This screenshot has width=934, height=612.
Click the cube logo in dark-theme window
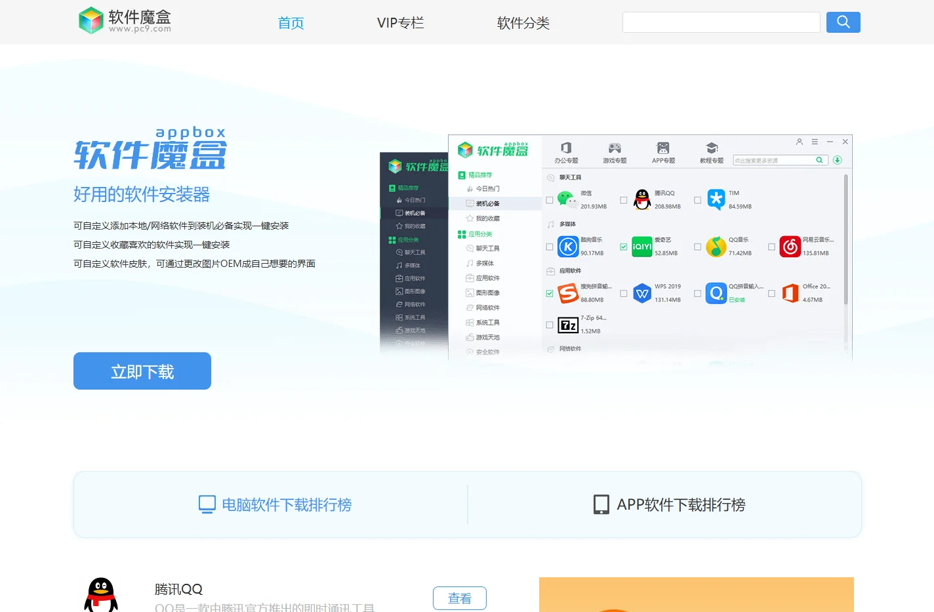click(395, 166)
